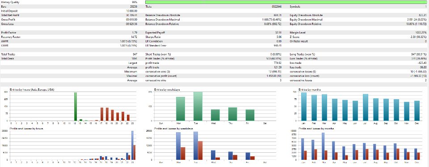Click the Sharpe Ratio label
Viewport: 429px width, 167px height.
153,37
